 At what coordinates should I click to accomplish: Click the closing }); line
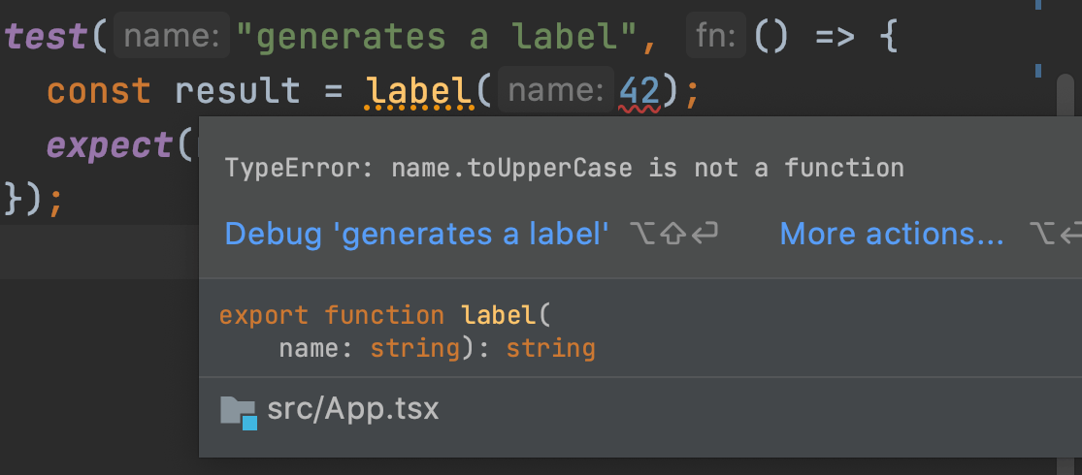[x=33, y=199]
